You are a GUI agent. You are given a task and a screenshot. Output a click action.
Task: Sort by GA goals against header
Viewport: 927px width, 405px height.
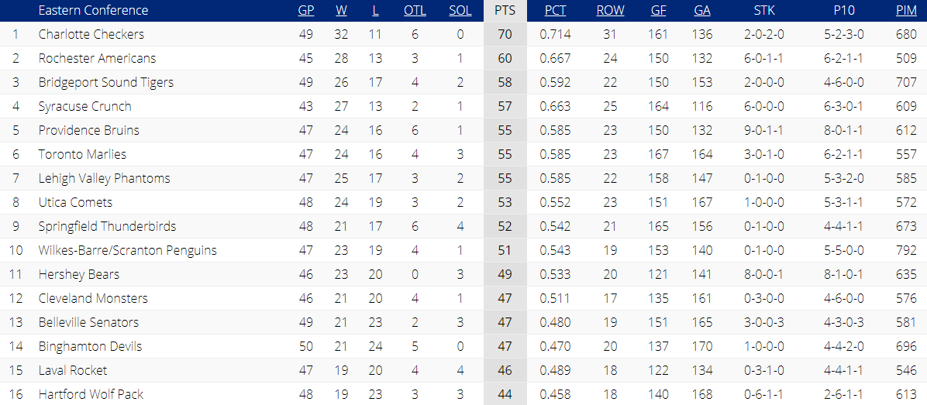pyautogui.click(x=701, y=11)
